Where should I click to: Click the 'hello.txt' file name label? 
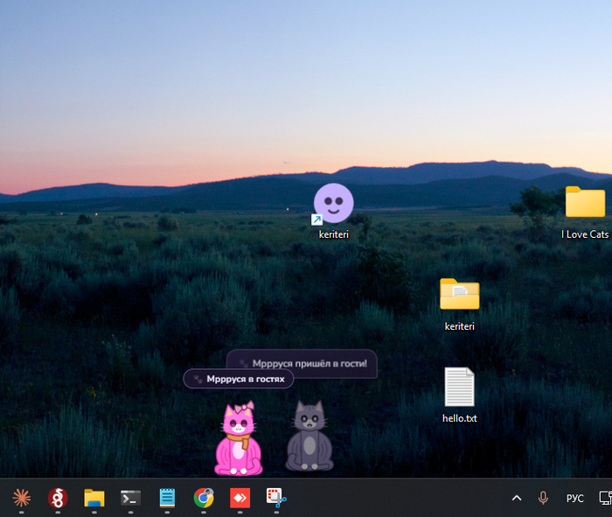coord(459,418)
